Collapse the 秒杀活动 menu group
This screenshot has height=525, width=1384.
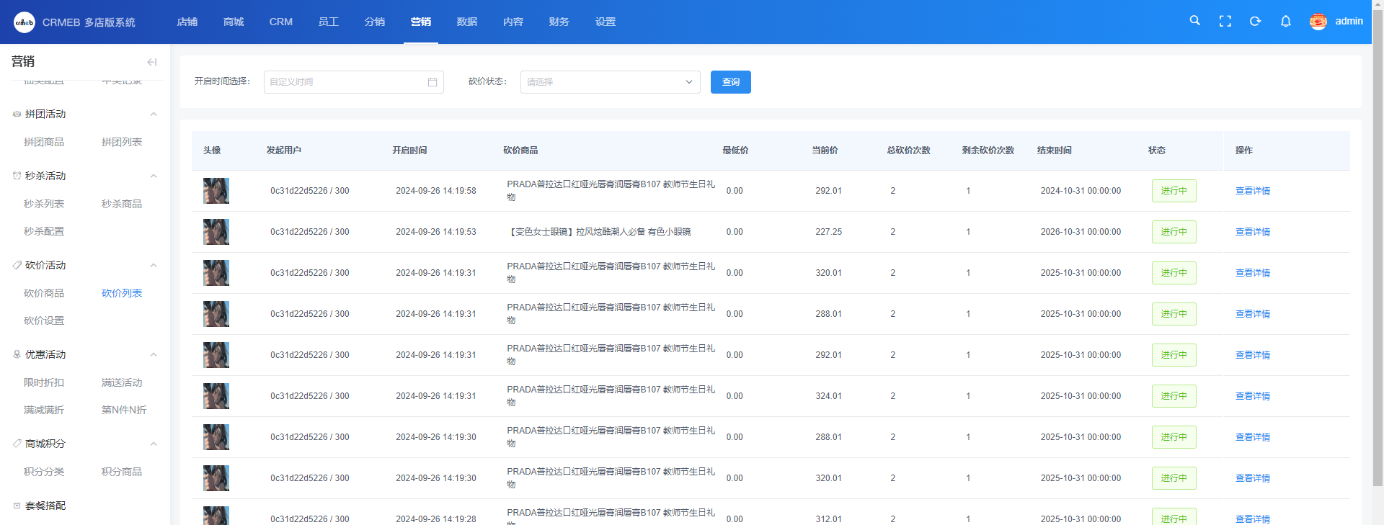[153, 176]
